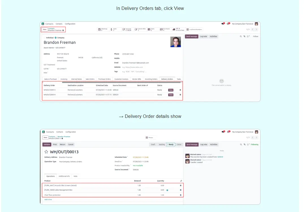Open the Incoming Orders tab
The image size is (304, 212).
tap(151, 79)
